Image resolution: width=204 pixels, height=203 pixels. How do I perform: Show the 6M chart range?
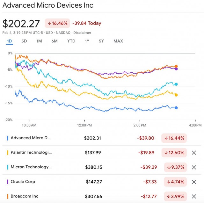point(55,41)
